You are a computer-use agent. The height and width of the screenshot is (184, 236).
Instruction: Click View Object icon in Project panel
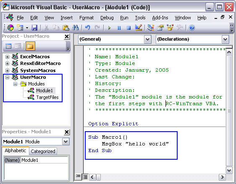pos(18,46)
